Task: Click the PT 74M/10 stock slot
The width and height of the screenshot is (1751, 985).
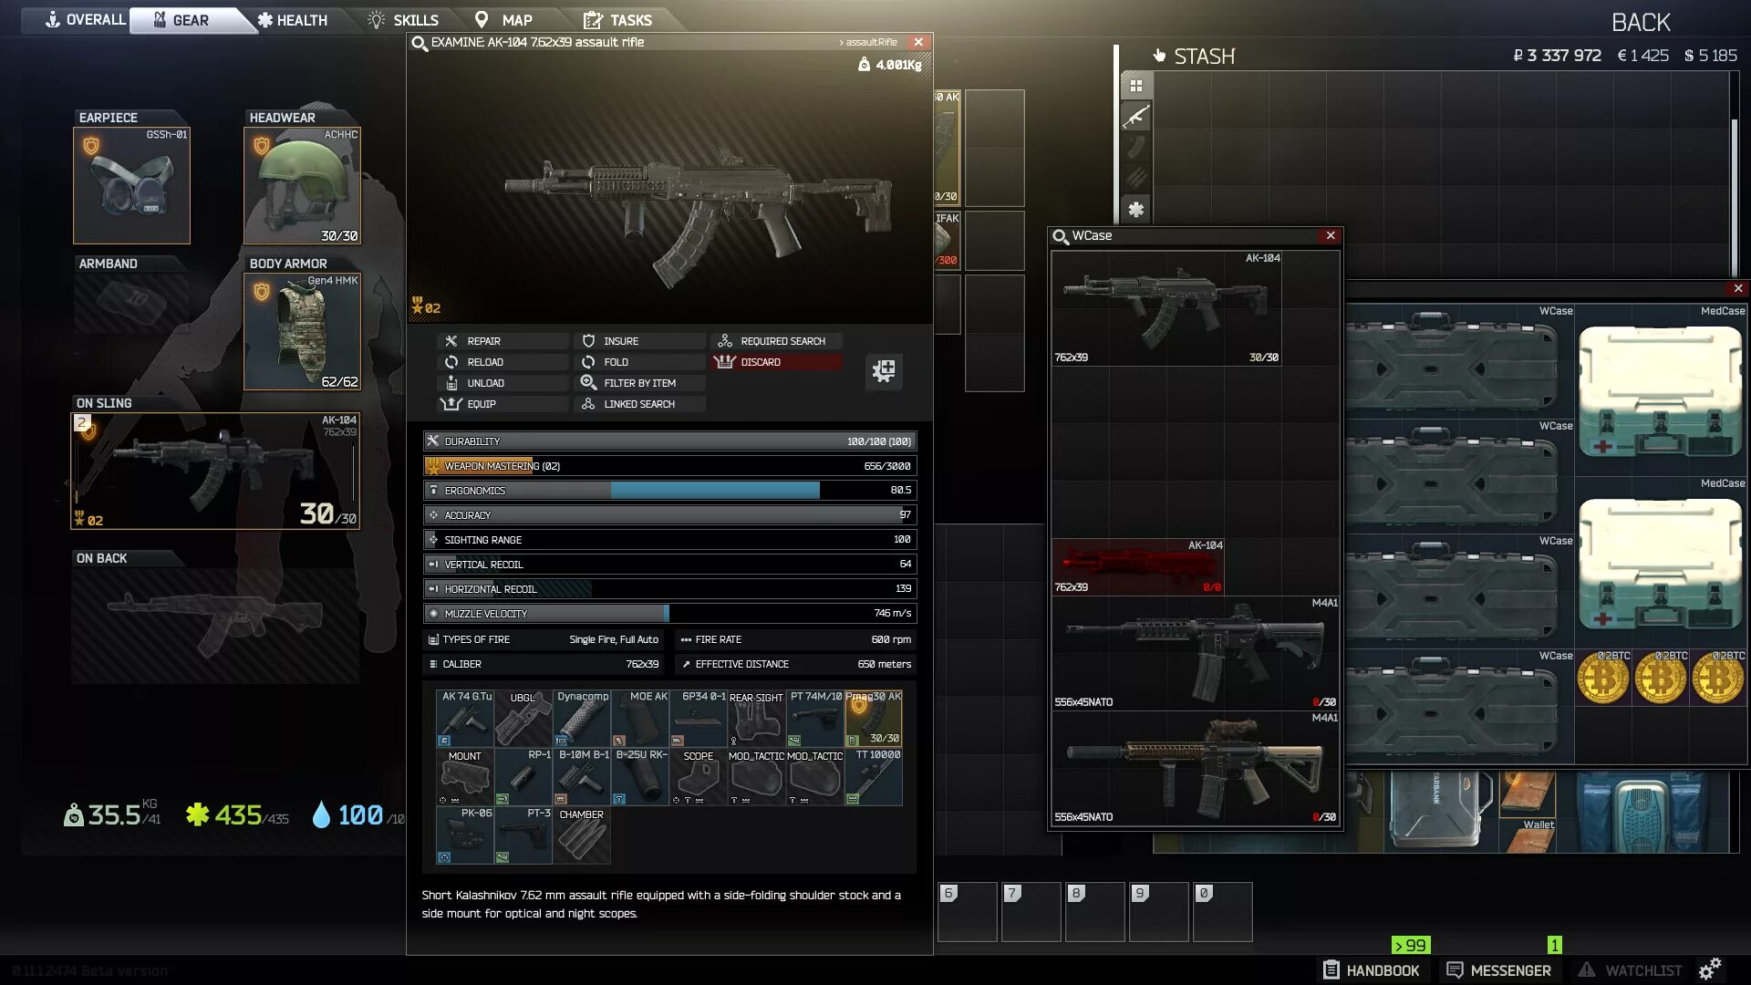Action: [815, 718]
